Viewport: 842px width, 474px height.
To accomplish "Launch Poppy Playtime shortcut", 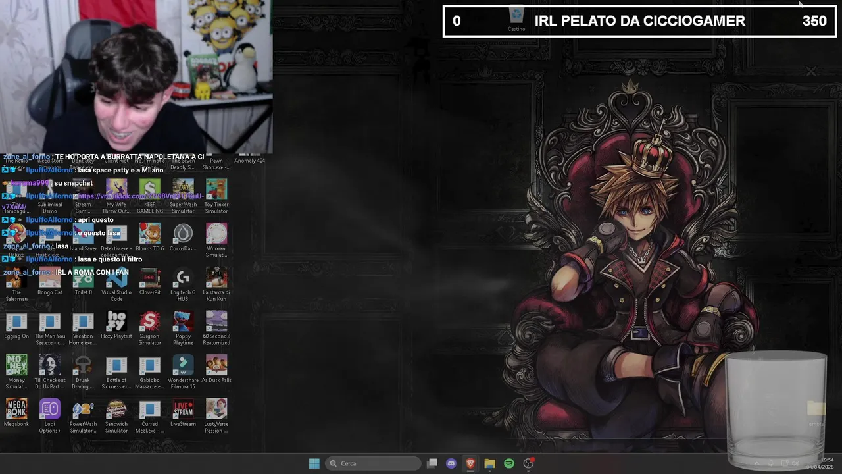I will point(183,329).
